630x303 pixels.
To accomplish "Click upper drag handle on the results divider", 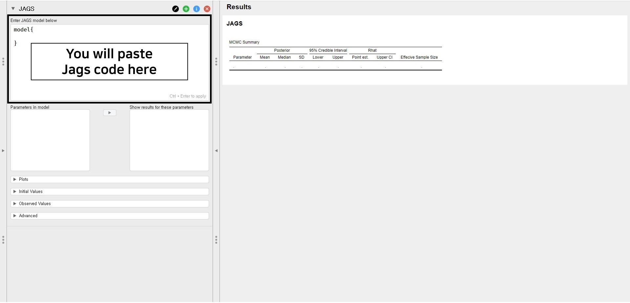I will [216, 62].
